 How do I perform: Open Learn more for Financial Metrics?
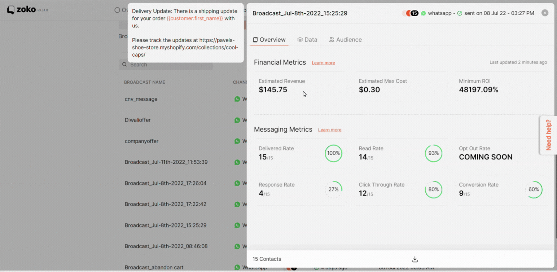pyautogui.click(x=323, y=63)
